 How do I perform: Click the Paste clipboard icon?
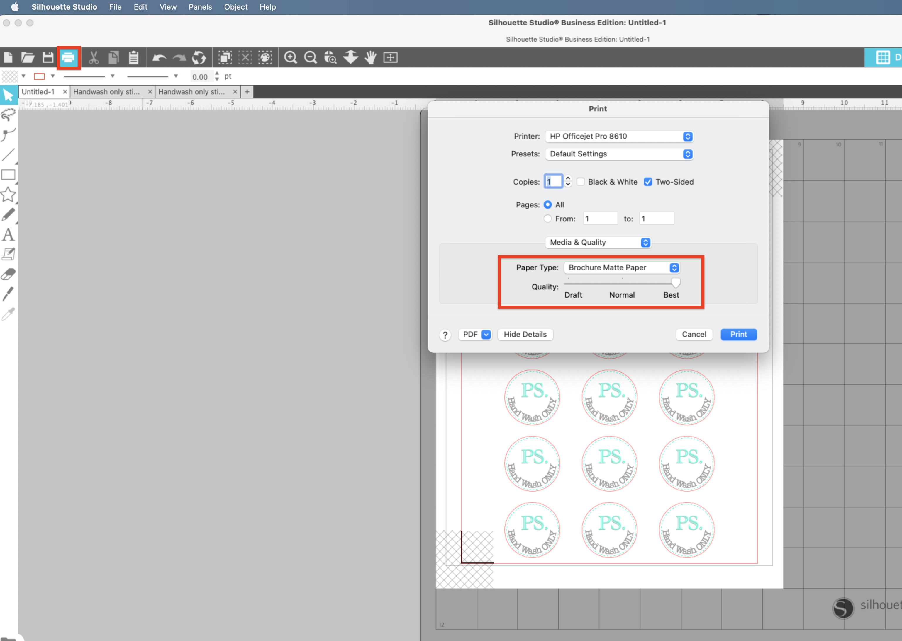pos(133,58)
